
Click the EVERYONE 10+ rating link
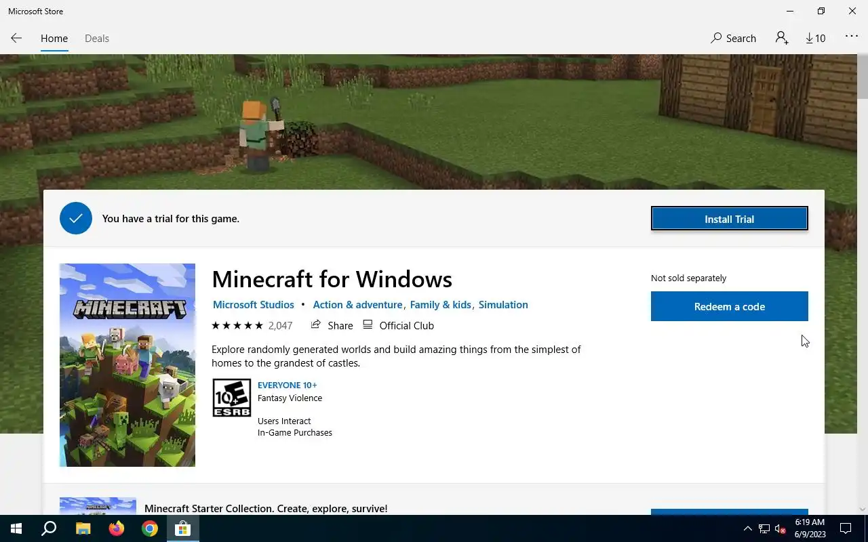pyautogui.click(x=287, y=385)
